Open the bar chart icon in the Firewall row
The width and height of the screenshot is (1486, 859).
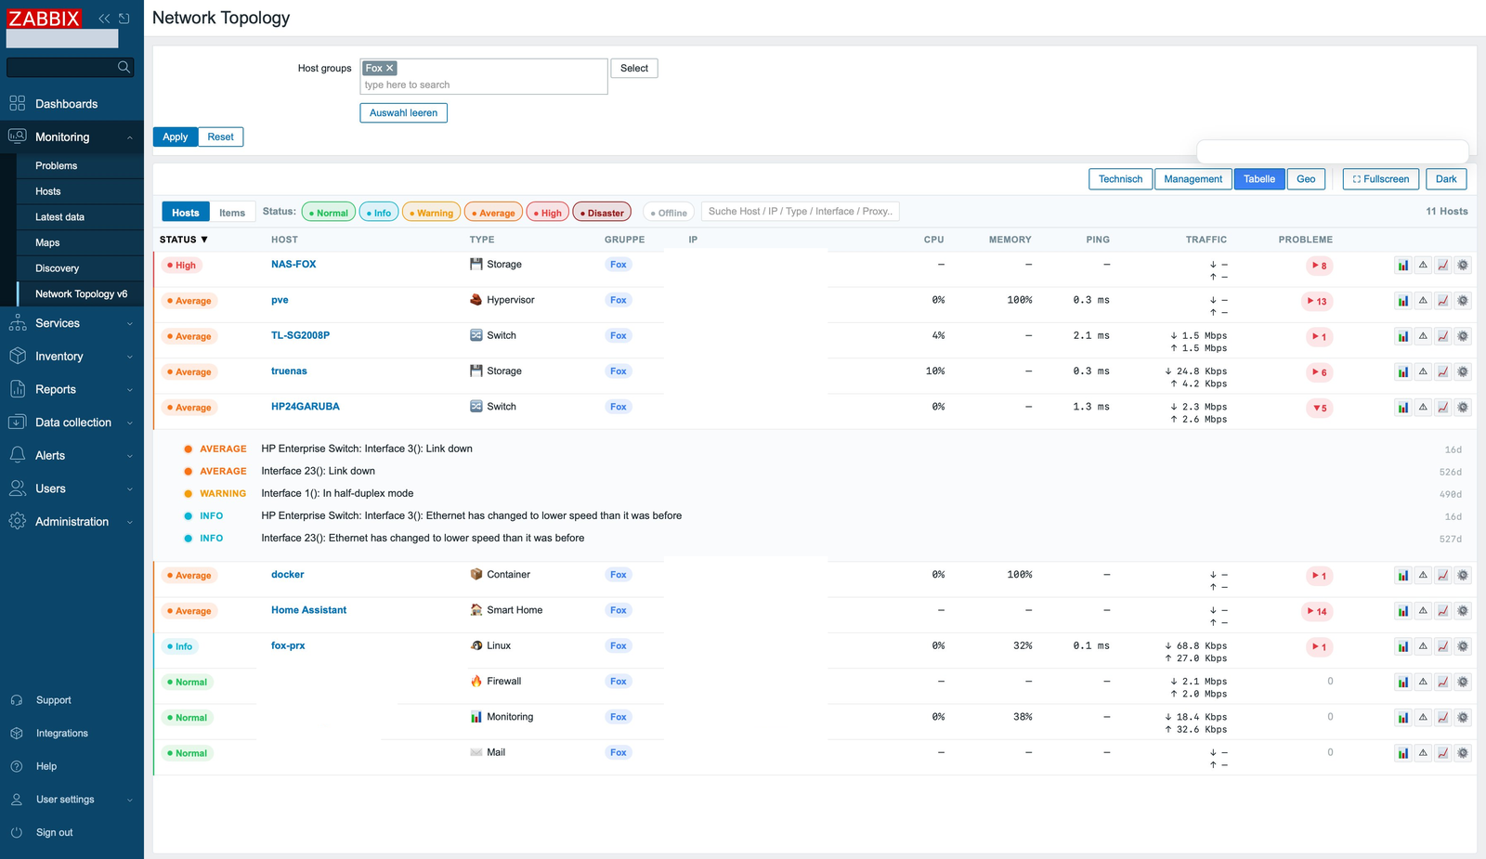[x=1403, y=683]
